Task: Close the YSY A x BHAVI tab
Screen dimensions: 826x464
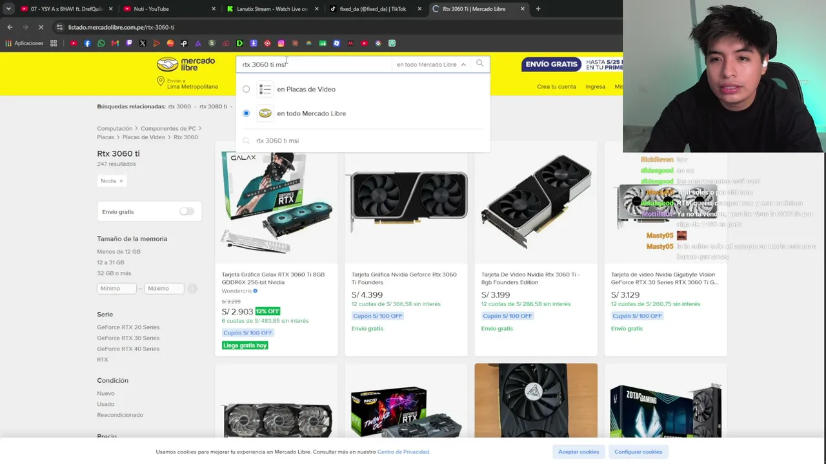Action: (111, 9)
